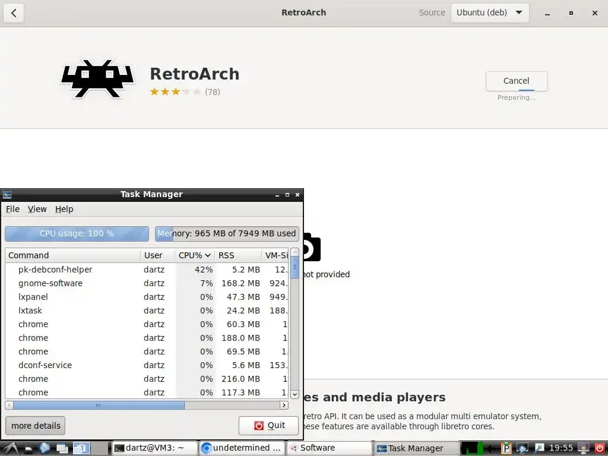The height and width of the screenshot is (456, 608).
Task: Click the green CPU usage monitor applet
Action: coord(472,448)
